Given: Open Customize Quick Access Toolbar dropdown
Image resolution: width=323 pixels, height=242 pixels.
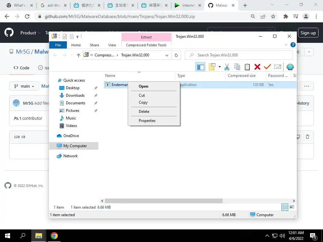Looking at the screenshot, I should coord(78,37).
